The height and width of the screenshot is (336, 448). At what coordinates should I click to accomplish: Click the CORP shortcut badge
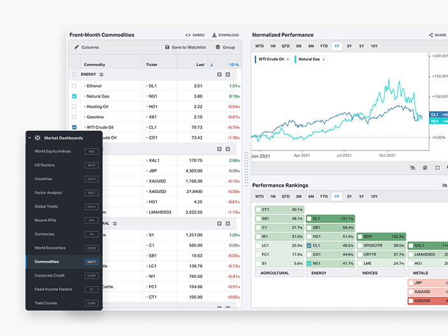pyautogui.click(x=91, y=275)
